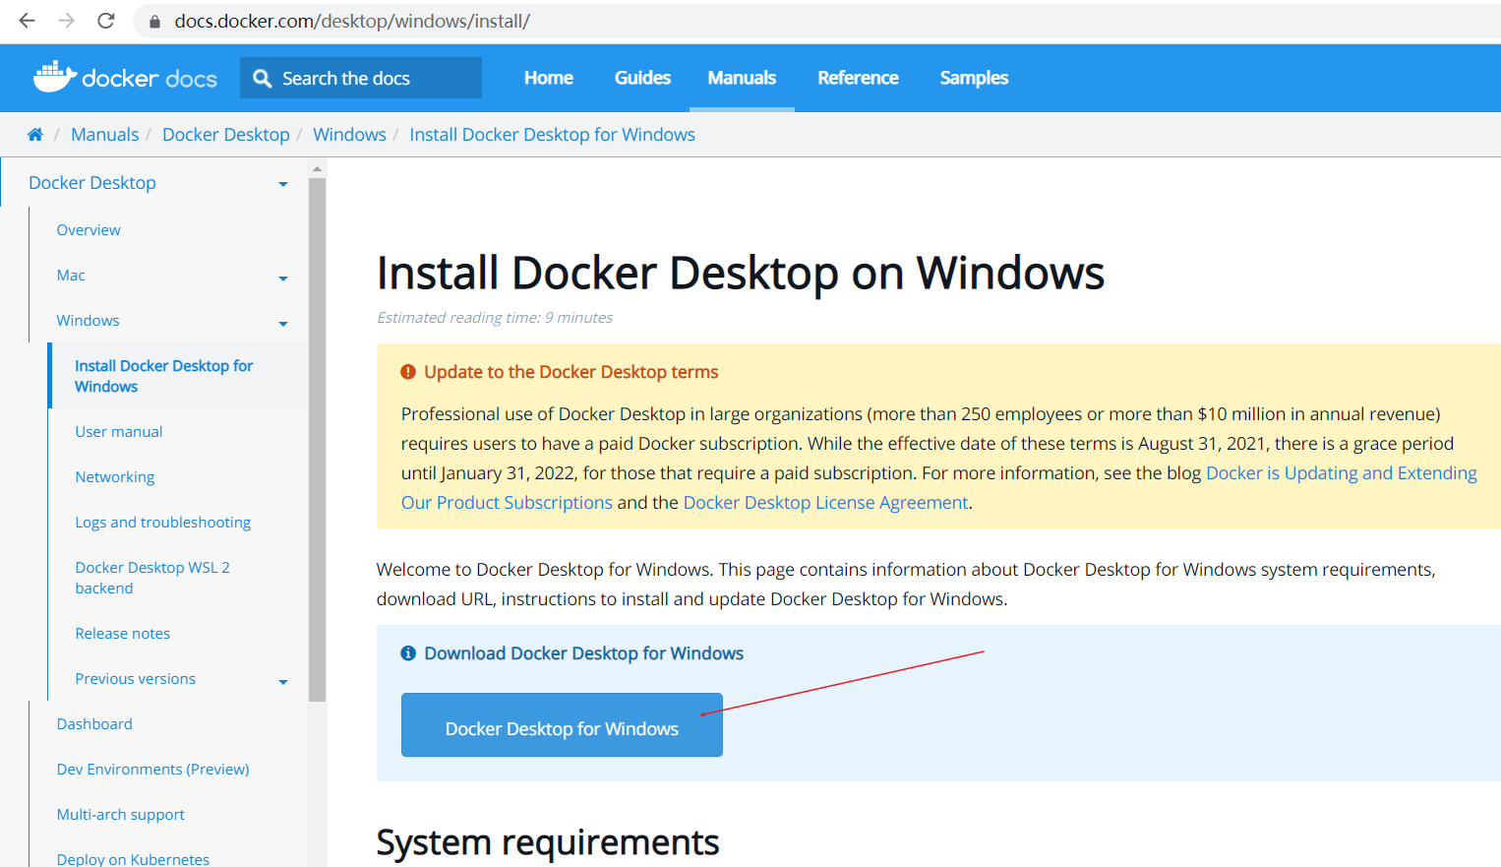
Task: Click Install Docker Desktop for Windows breadcrumb
Action: [552, 135]
